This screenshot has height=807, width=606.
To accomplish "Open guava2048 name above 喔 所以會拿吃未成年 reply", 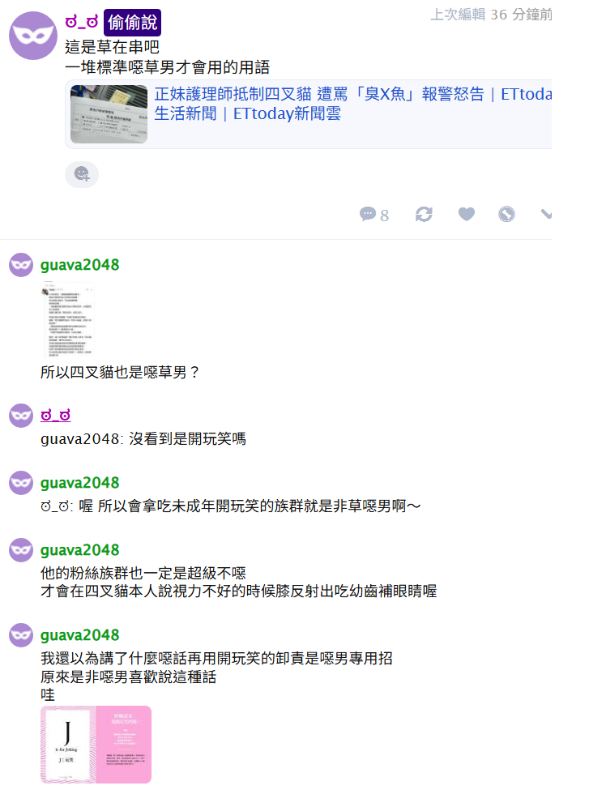I will 79,483.
